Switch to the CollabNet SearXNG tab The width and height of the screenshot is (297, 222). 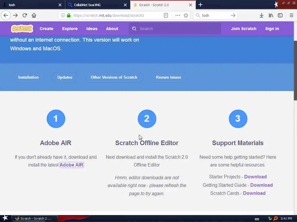pos(98,5)
